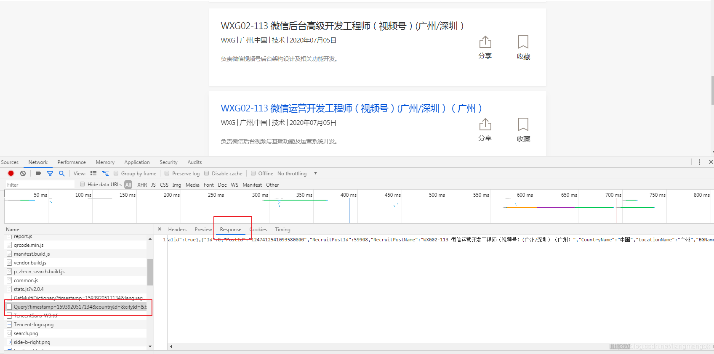Click request list scroll down arrow
The image size is (714, 354).
(150, 346)
